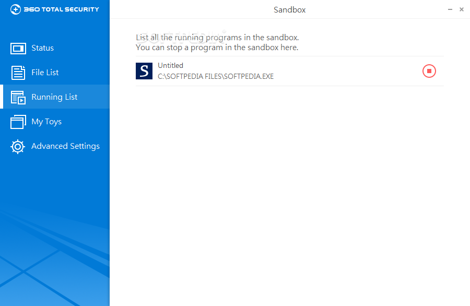The image size is (470, 306).
Task: Open the Status label in sidebar
Action: [43, 48]
